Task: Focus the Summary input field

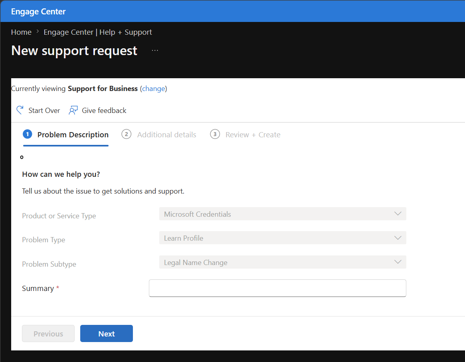Action: click(277, 288)
